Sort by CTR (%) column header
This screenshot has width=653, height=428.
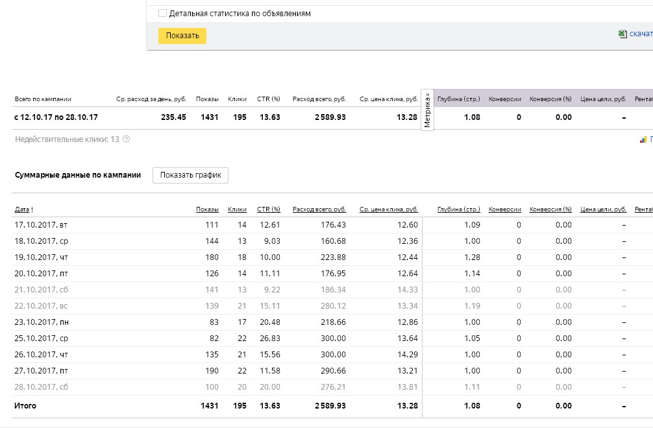click(268, 209)
